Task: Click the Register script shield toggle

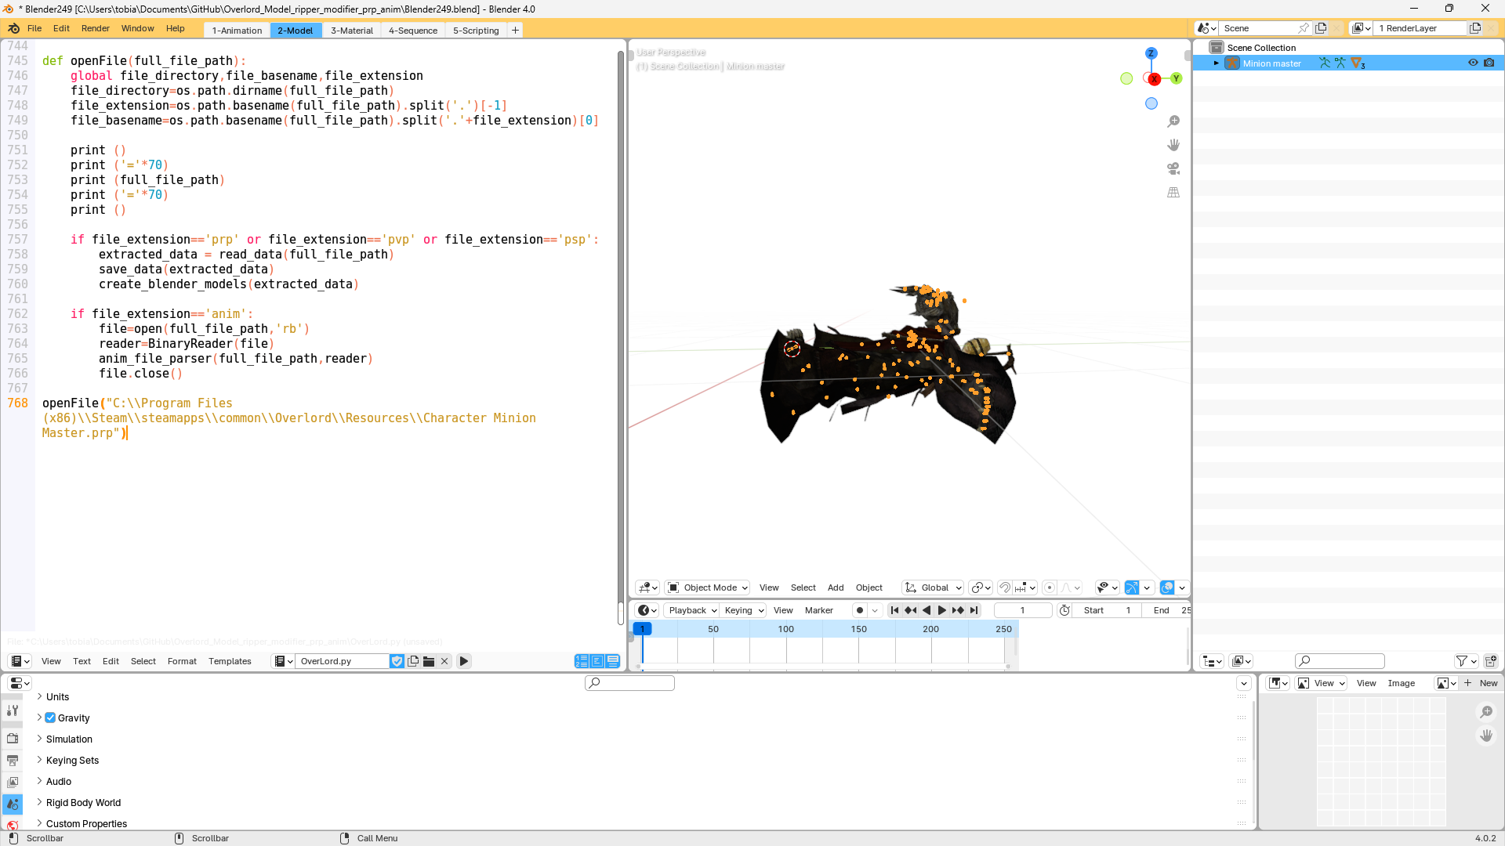Action: click(397, 661)
